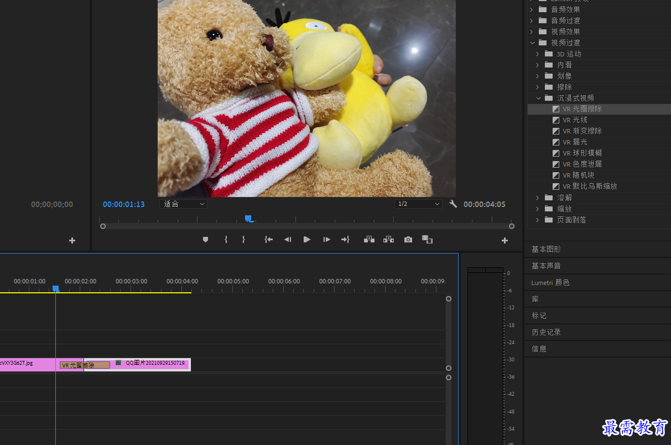Click the Extract icon in transport controls
This screenshot has height=445, width=671.
(389, 240)
